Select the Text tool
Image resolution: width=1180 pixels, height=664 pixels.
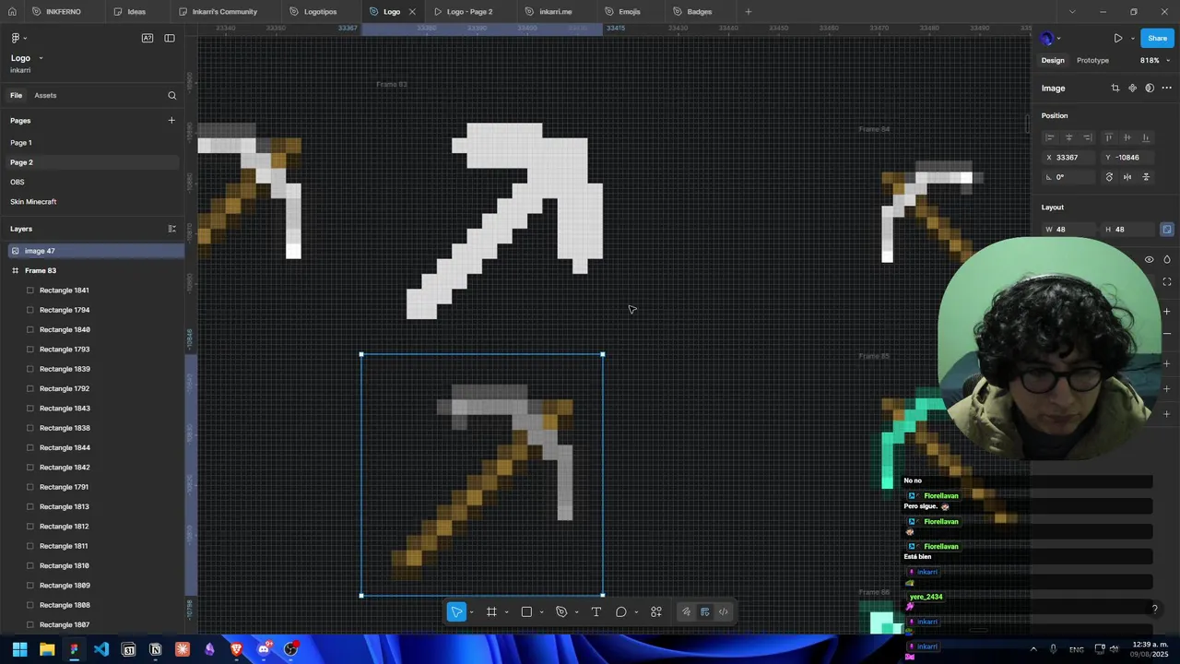click(x=596, y=612)
